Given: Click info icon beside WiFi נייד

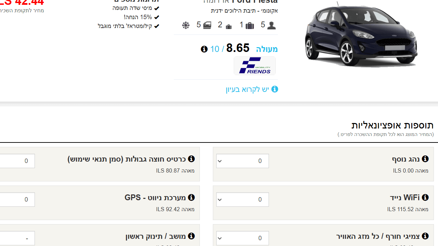Looking at the screenshot, I should [425, 197].
